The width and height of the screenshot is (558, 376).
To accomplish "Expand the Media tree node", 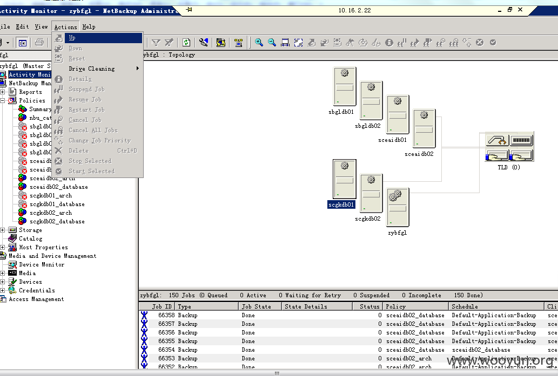I will [3, 274].
